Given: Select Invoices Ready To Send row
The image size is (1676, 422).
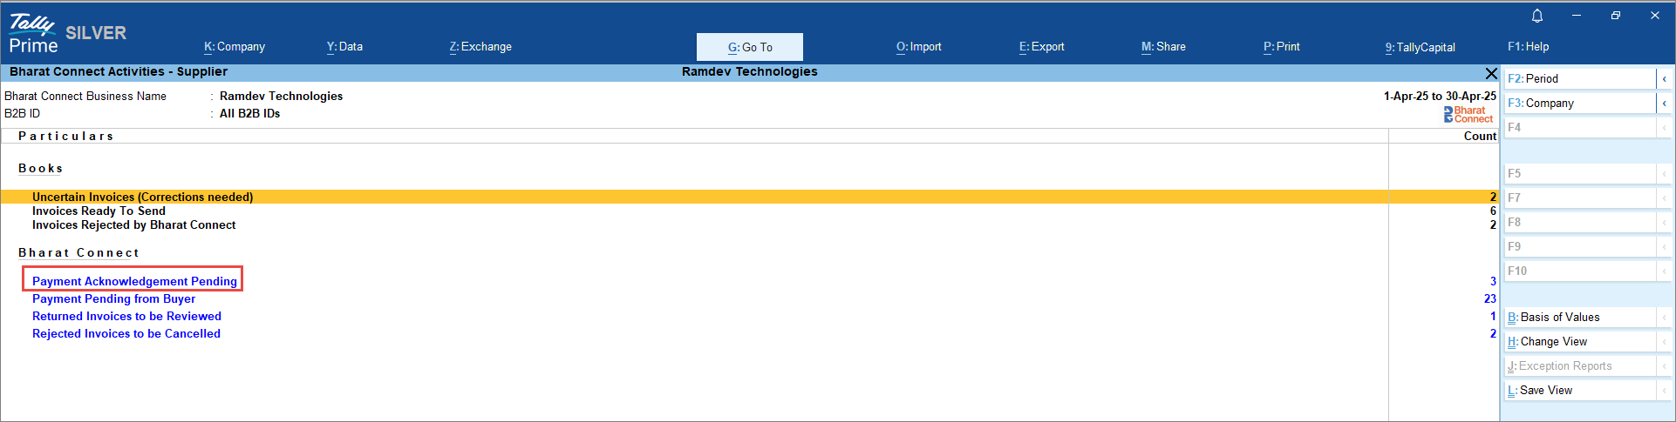Looking at the screenshot, I should coord(99,211).
